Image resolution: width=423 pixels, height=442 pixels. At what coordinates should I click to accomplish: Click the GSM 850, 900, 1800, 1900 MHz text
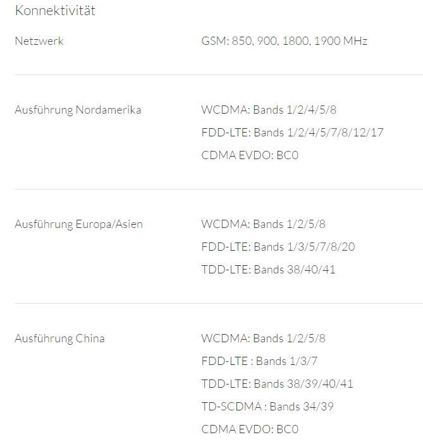284,41
